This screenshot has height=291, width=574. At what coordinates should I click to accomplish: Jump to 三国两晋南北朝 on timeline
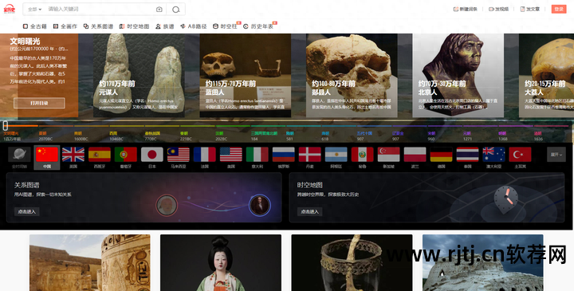click(264, 136)
